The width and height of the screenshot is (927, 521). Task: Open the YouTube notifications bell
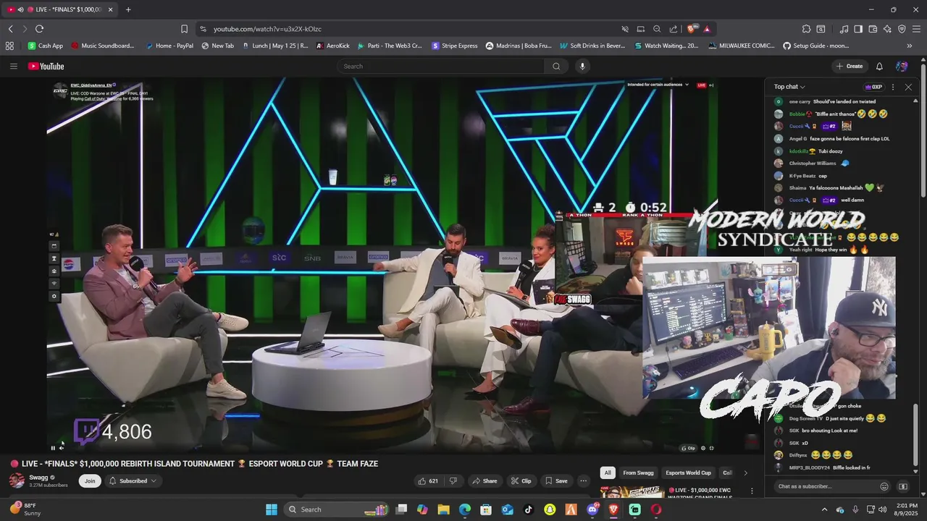879,66
